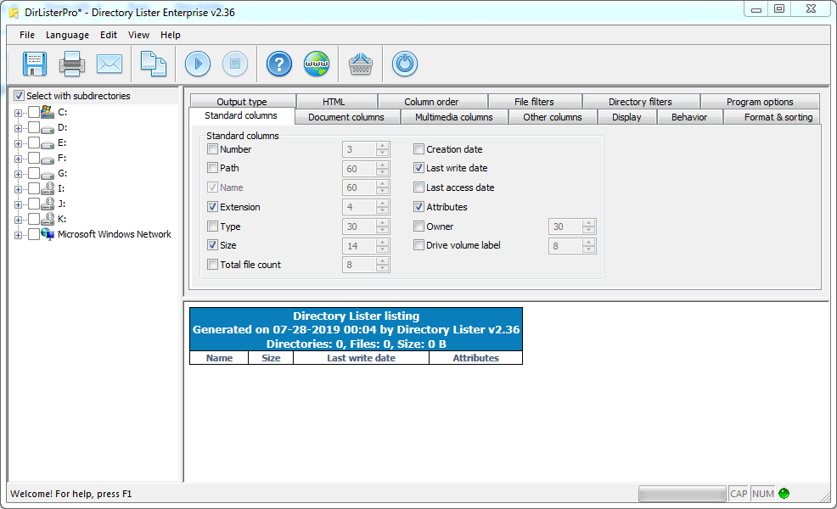Switch to the Behavior tab
Image resolution: width=837 pixels, height=509 pixels.
689,117
